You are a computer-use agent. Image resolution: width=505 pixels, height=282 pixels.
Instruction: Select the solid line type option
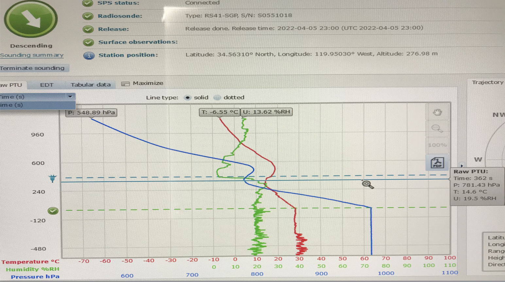point(187,97)
